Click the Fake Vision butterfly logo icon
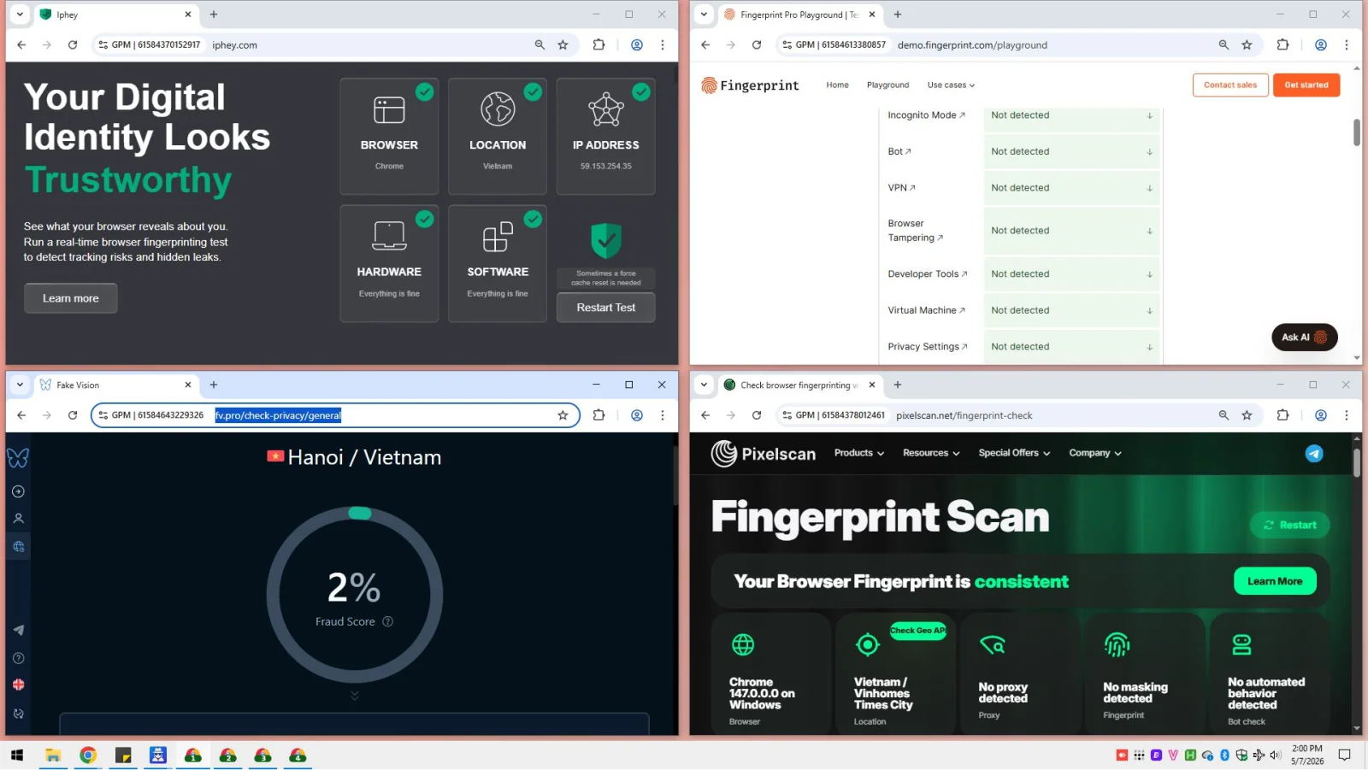1368x770 pixels. [18, 459]
